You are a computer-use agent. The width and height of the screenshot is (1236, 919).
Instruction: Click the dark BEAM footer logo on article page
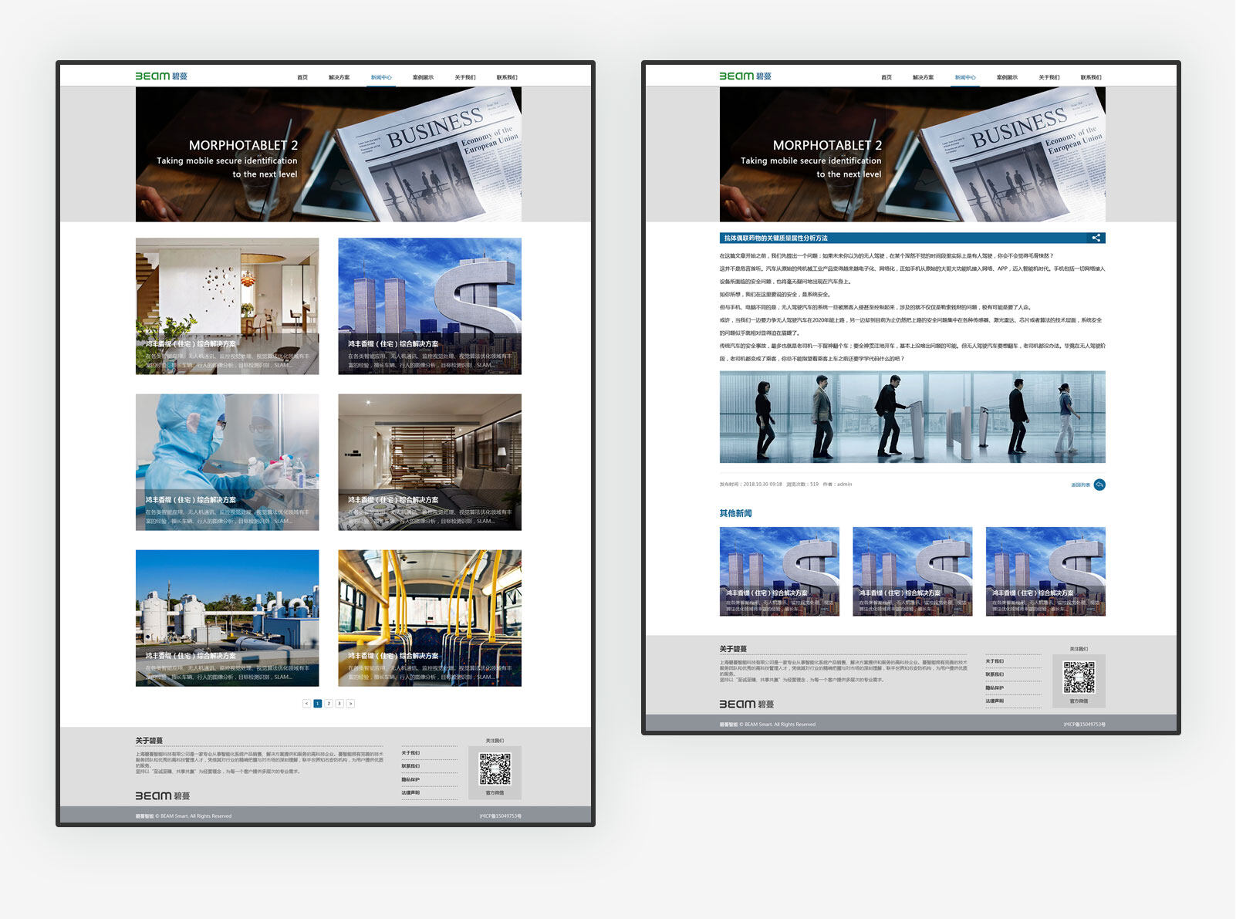click(x=747, y=704)
